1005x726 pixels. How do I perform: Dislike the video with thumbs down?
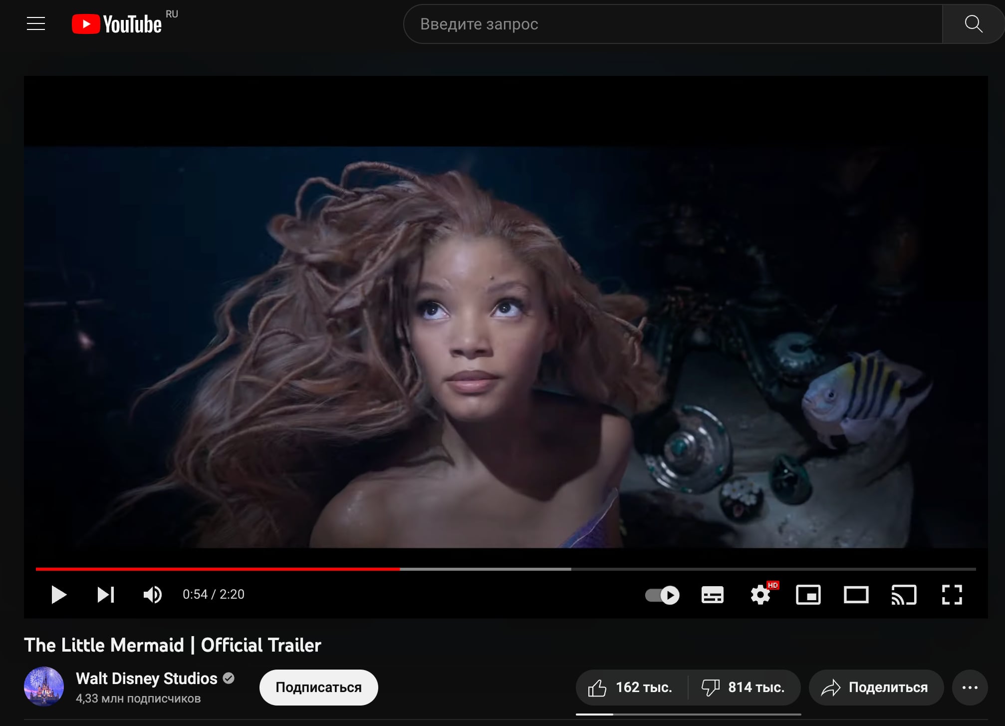pyautogui.click(x=744, y=688)
